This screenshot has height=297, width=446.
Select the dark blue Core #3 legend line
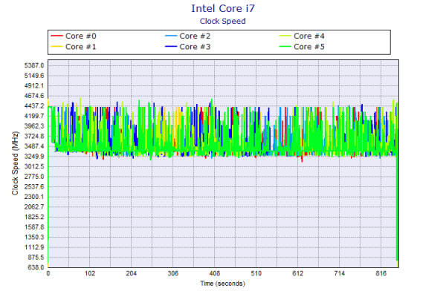171,46
